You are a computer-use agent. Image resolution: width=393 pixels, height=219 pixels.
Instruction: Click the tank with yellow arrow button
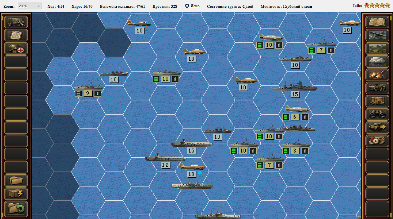[x=377, y=127]
